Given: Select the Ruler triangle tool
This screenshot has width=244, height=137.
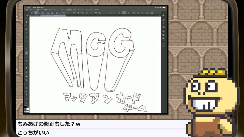Looking at the screenshot, I should point(26,92).
